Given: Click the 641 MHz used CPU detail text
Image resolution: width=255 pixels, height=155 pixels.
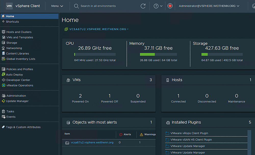Looking at the screenshot, I should (83, 60).
